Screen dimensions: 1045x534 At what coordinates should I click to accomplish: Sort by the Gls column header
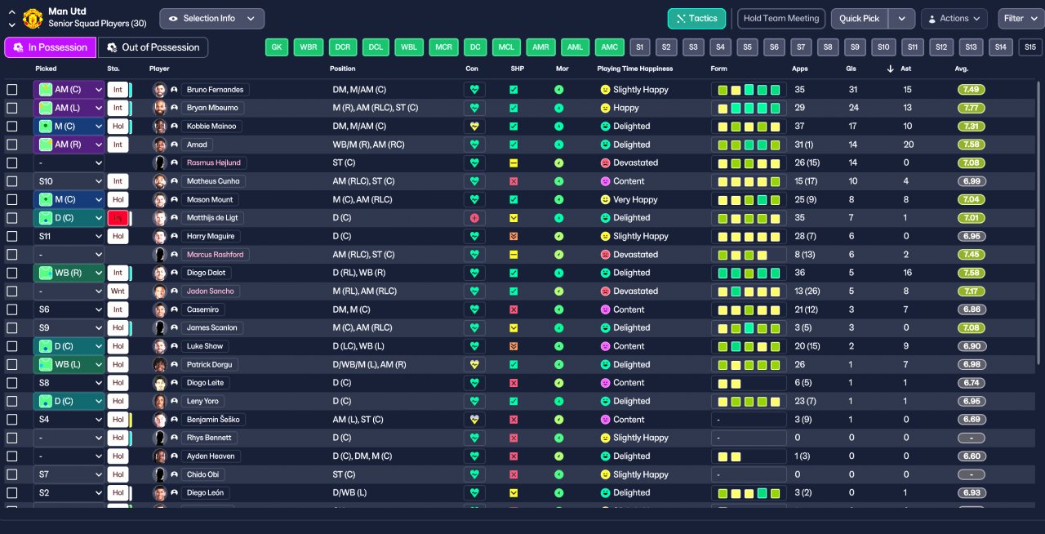852,69
